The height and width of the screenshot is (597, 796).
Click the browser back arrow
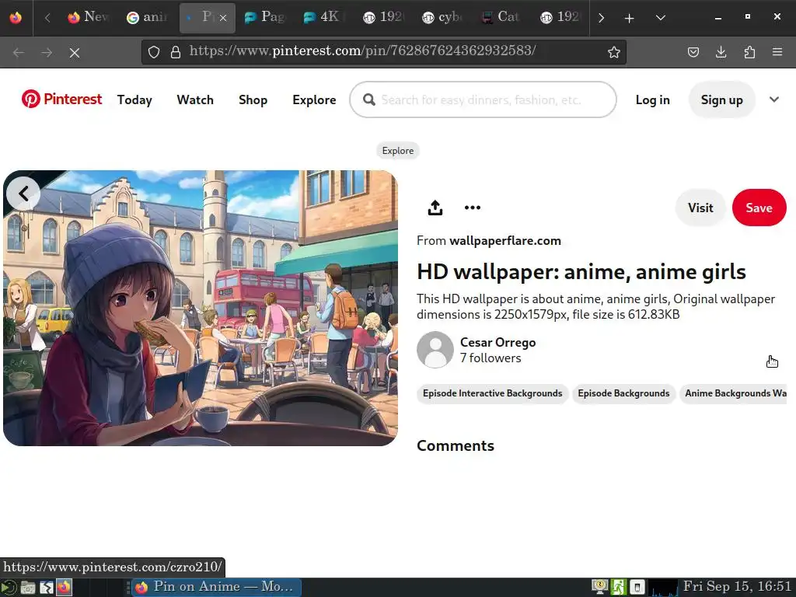tap(19, 52)
